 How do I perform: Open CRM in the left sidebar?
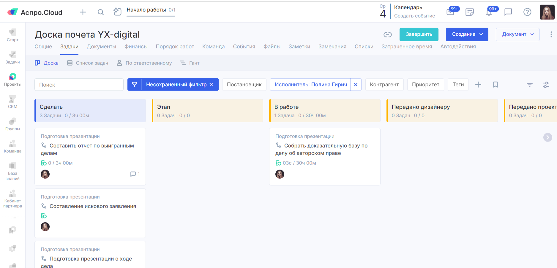(12, 102)
